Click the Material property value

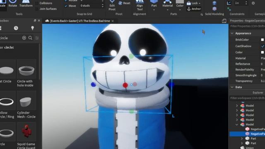(x=263, y=58)
